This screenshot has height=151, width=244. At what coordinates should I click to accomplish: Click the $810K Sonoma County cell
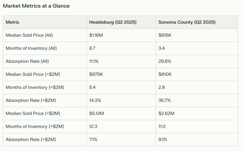coord(165,74)
